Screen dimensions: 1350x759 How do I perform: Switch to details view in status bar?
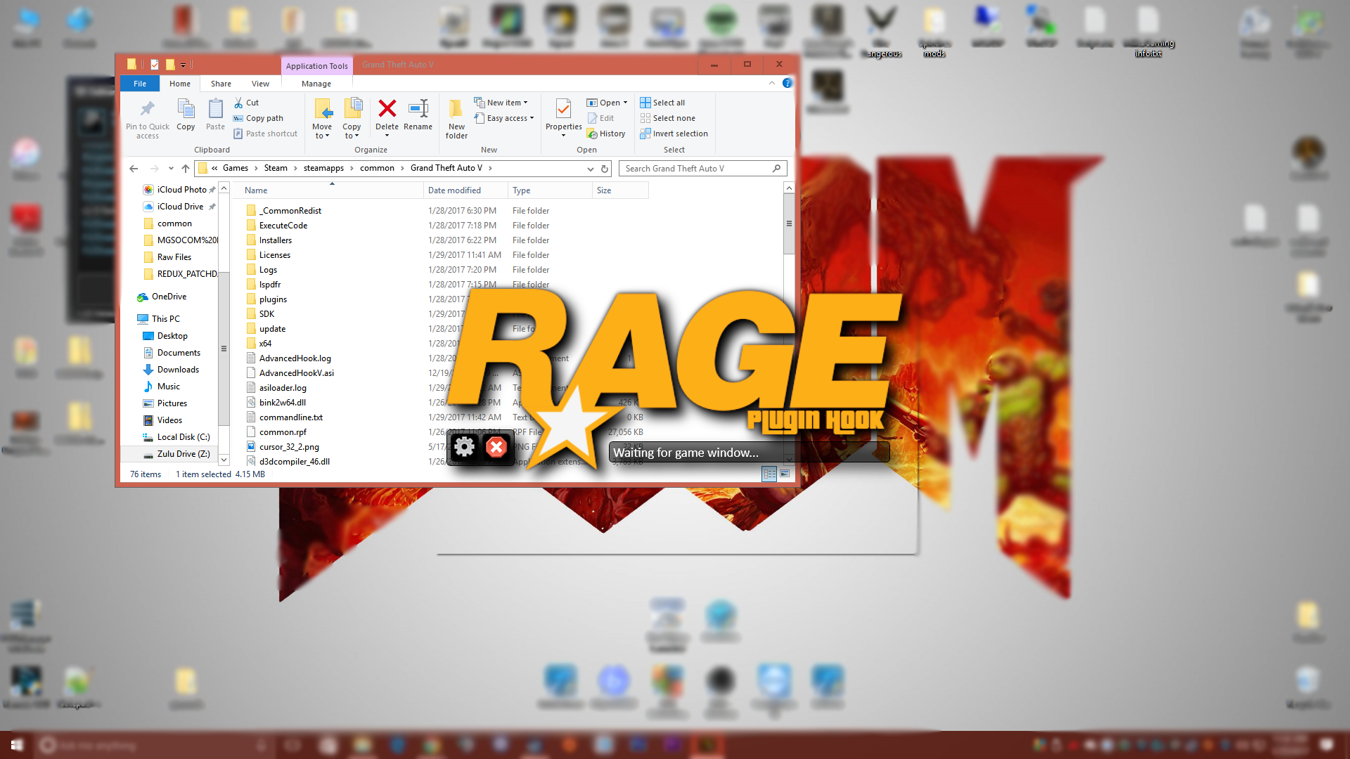(769, 474)
